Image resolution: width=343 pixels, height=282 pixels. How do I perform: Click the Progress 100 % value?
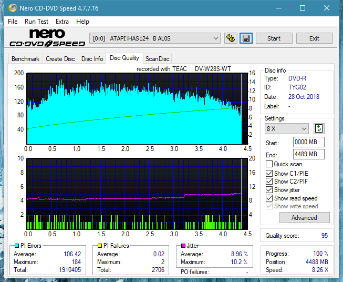pos(321,254)
